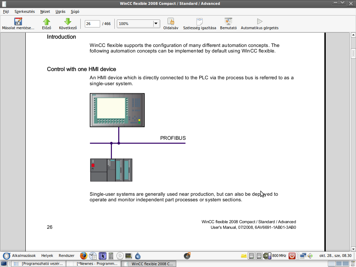Image resolution: width=356 pixels, height=267 pixels.
Task: Switch to the second workspace in switcher
Action: (x=339, y=264)
